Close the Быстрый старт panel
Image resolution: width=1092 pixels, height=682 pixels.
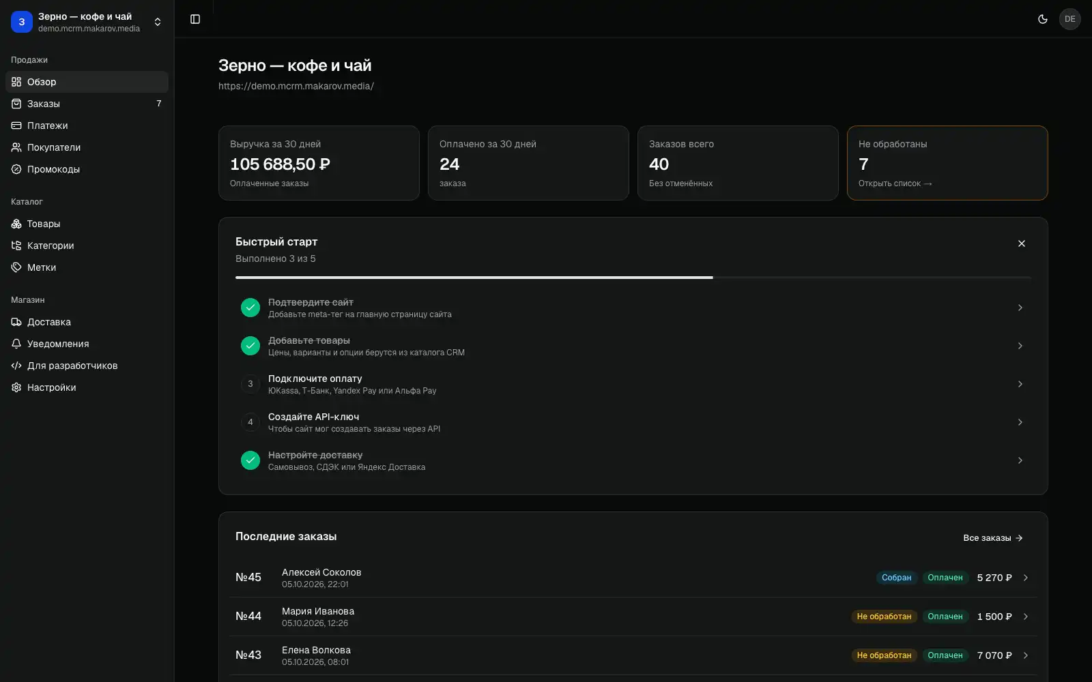click(x=1022, y=243)
